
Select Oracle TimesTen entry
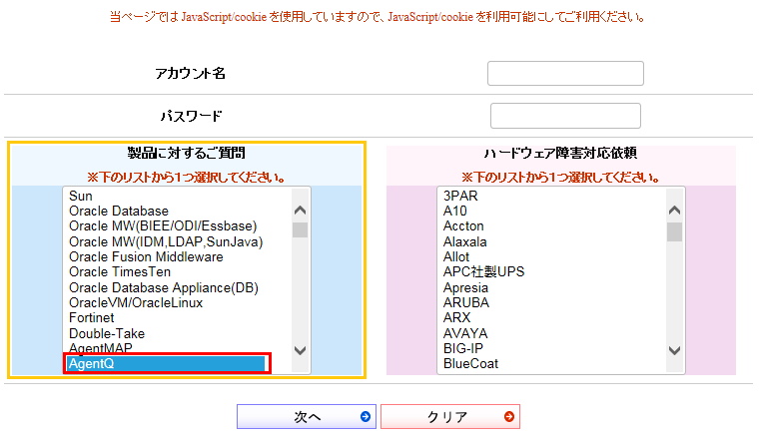click(x=120, y=272)
